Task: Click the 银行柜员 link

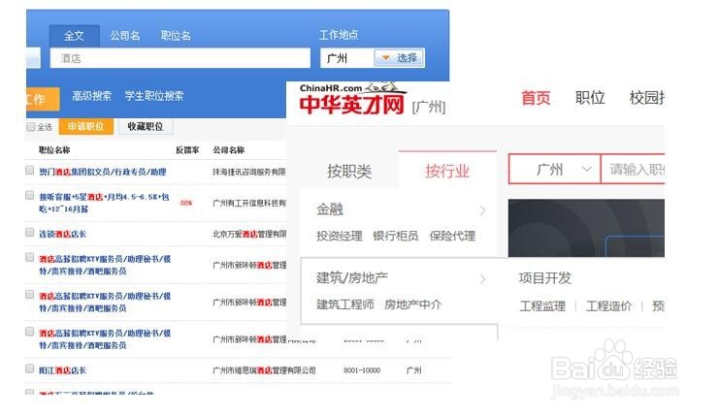Action: click(396, 236)
